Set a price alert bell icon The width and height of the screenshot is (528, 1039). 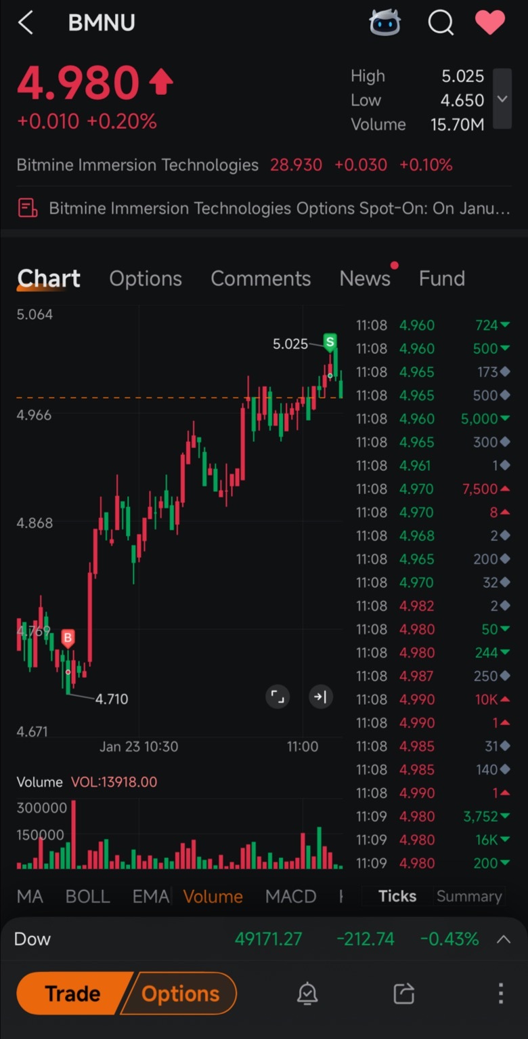click(x=307, y=994)
